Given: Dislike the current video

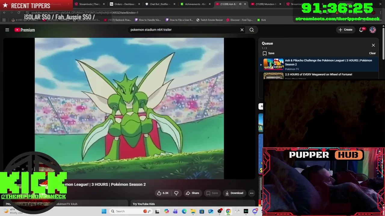Looking at the screenshot, I should click(177, 193).
